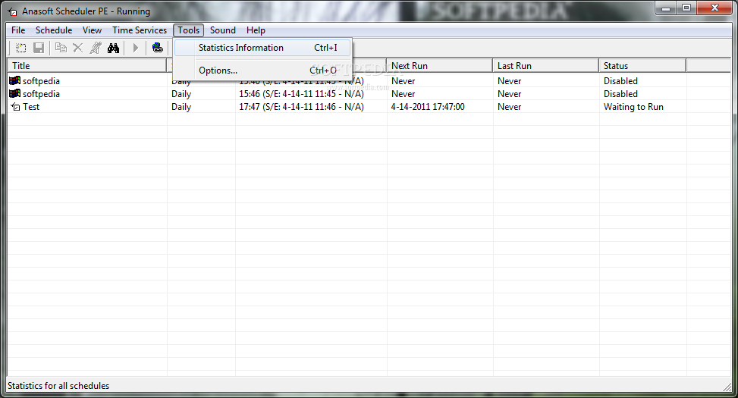The width and height of the screenshot is (738, 398).
Task: Close the Anasoft Scheduler window
Action: (x=715, y=8)
